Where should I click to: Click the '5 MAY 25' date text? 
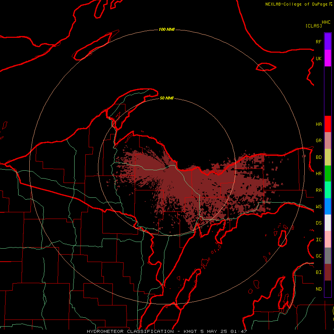tap(214, 331)
